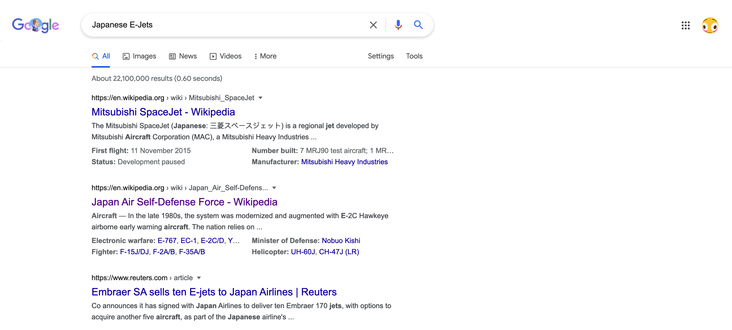The height and width of the screenshot is (330, 732).
Task: Open Mitsubishi SpaceJet - Wikipedia result
Action: [163, 112]
